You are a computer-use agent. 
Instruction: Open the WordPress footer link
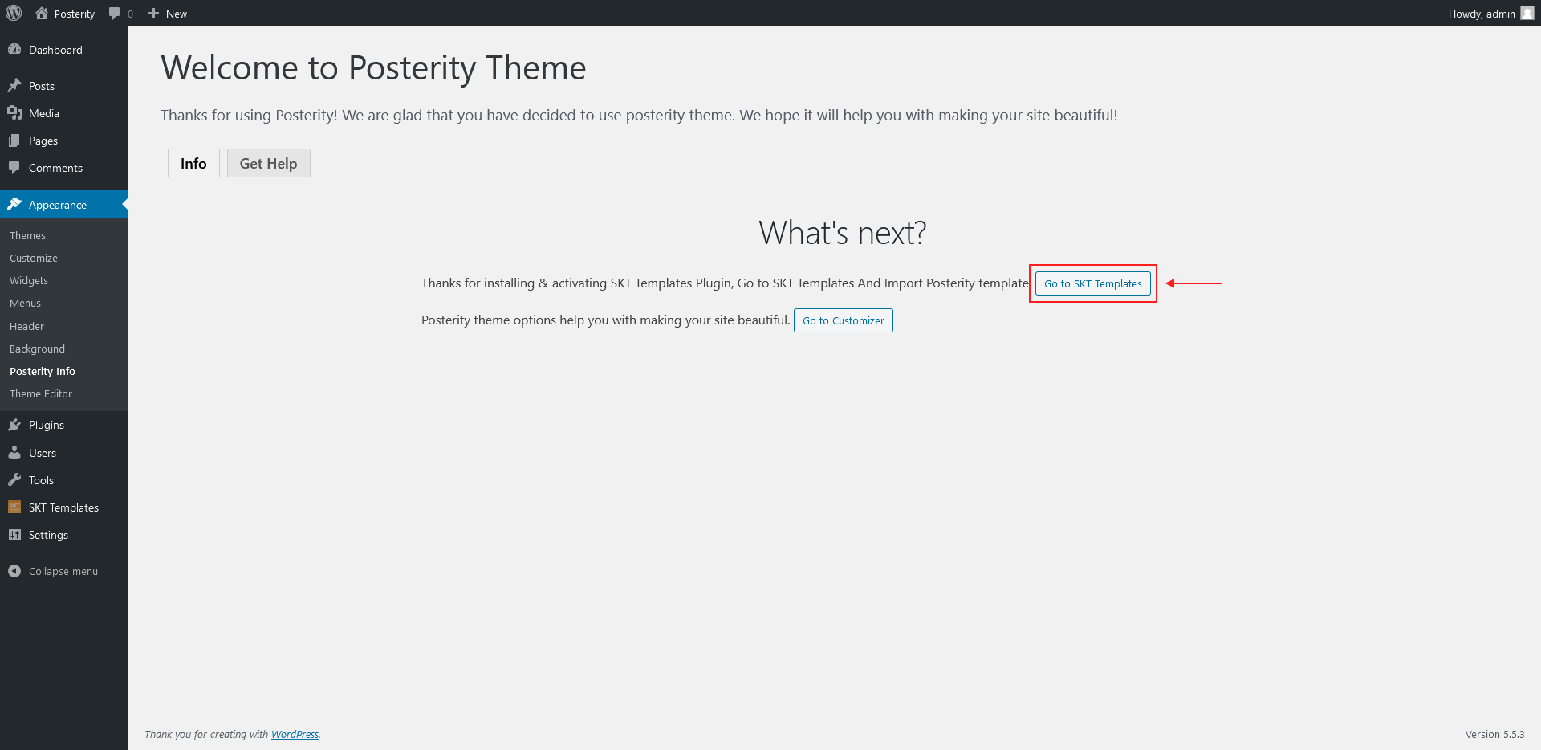pos(295,734)
